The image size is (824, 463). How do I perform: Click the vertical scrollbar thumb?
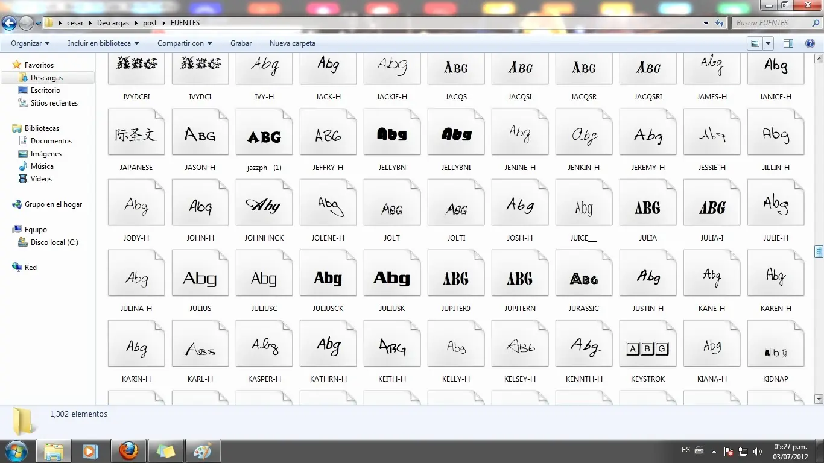coord(819,251)
